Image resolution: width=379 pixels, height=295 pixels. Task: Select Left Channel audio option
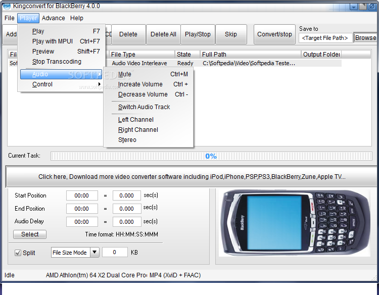point(149,120)
